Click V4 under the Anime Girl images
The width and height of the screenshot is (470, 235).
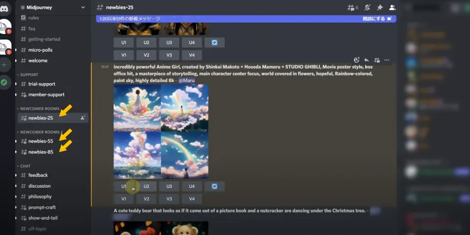coord(192,199)
